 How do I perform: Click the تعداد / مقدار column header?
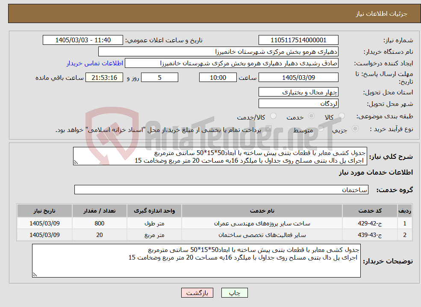(99, 211)
